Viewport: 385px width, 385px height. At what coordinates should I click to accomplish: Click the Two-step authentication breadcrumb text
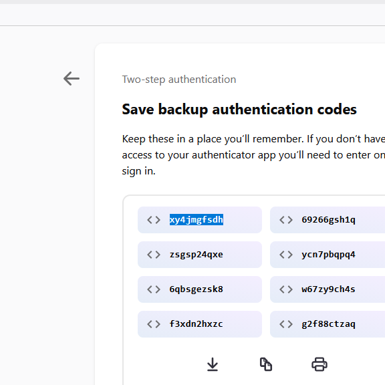[179, 80]
